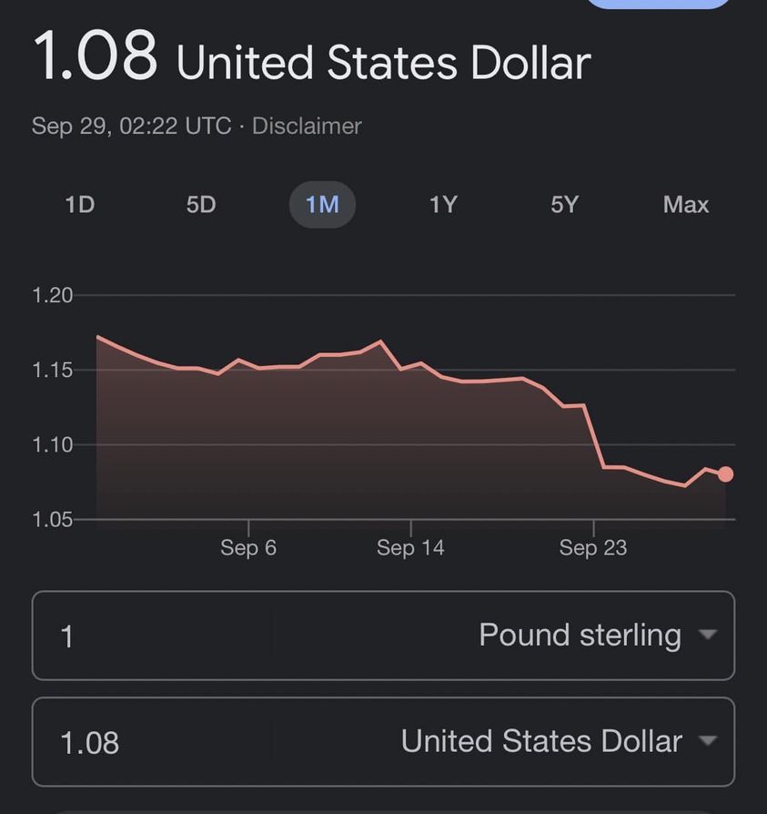This screenshot has height=814, width=767.
Task: Open the Max time range tab
Action: coord(686,204)
